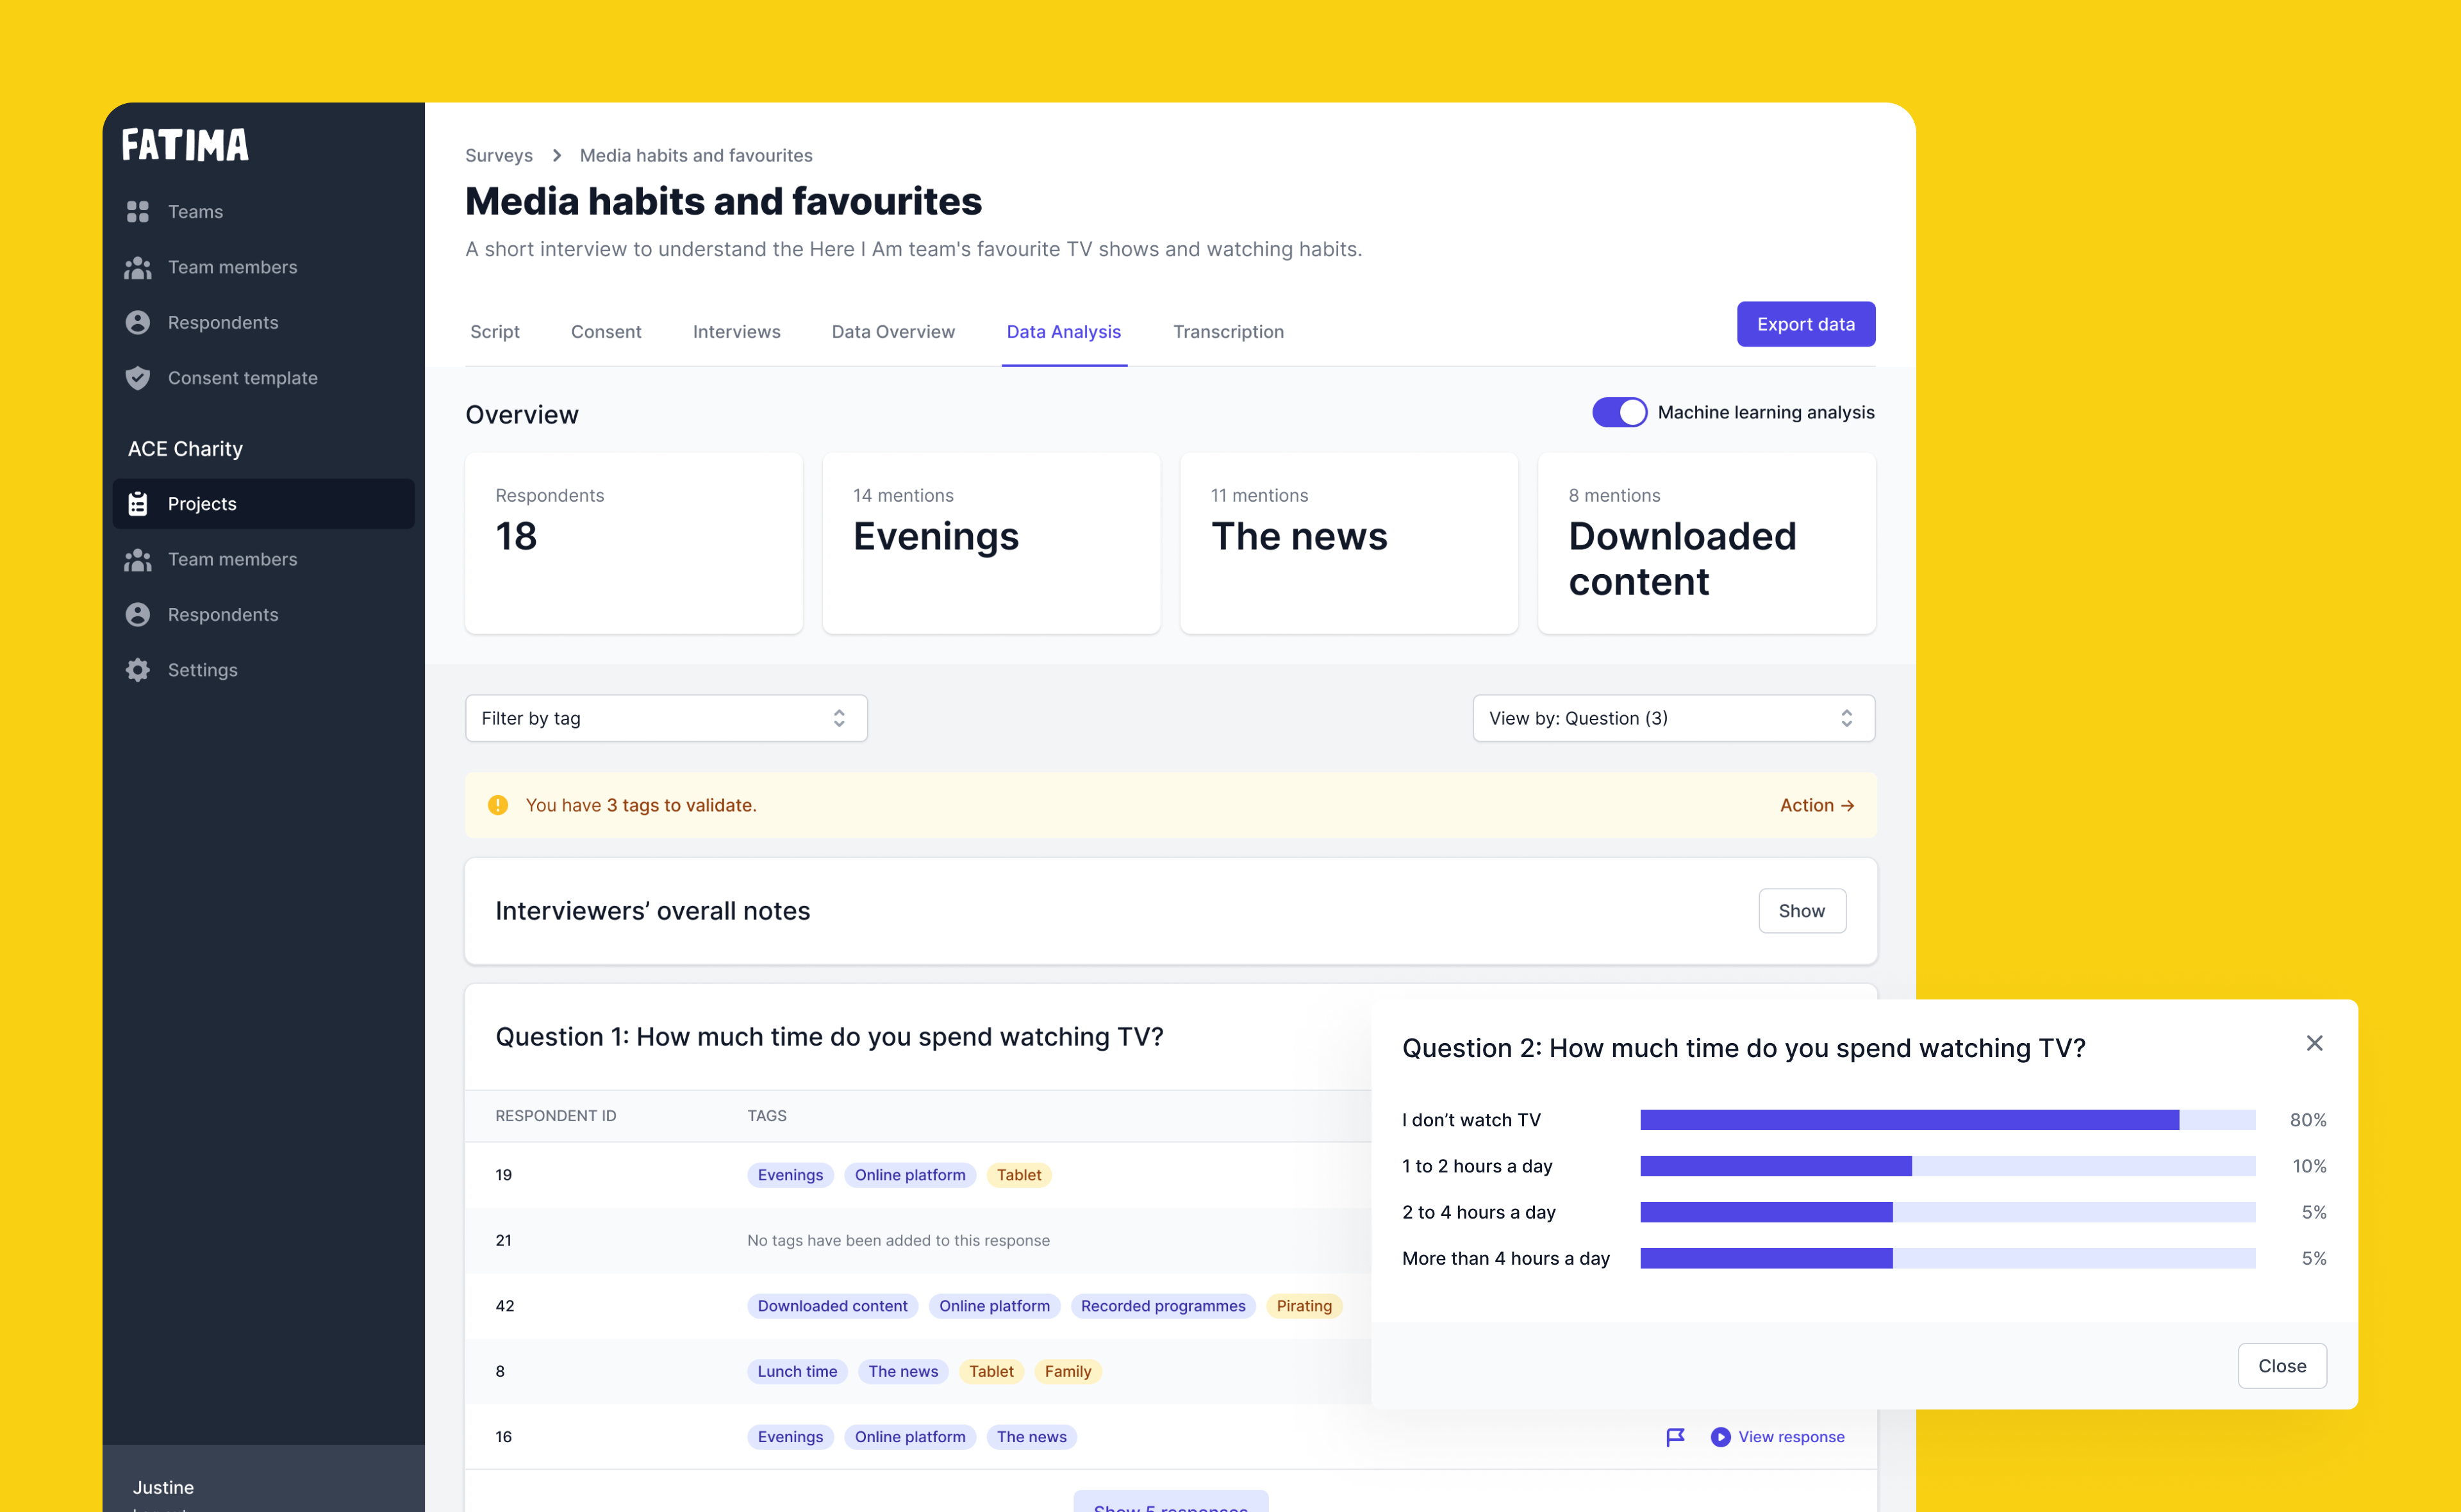Viewport: 2461px width, 1512px height.
Task: Switch to the Data Overview tab
Action: pyautogui.click(x=893, y=332)
